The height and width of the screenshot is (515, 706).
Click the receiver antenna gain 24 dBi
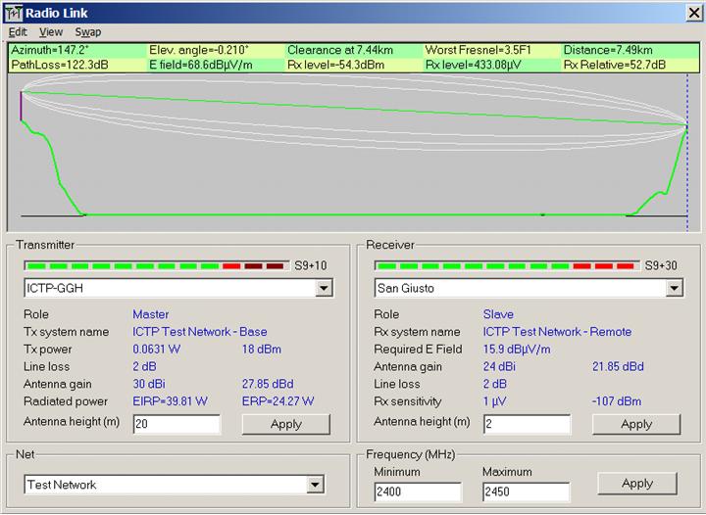(499, 367)
